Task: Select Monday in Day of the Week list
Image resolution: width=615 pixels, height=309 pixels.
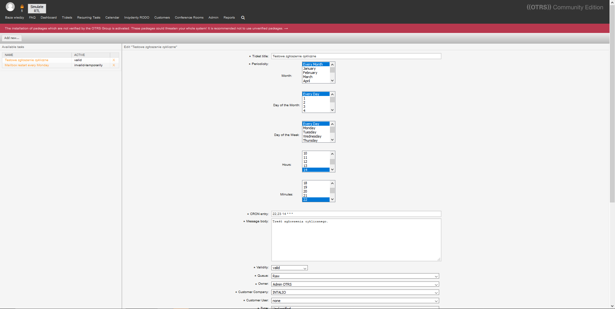Action: point(309,128)
